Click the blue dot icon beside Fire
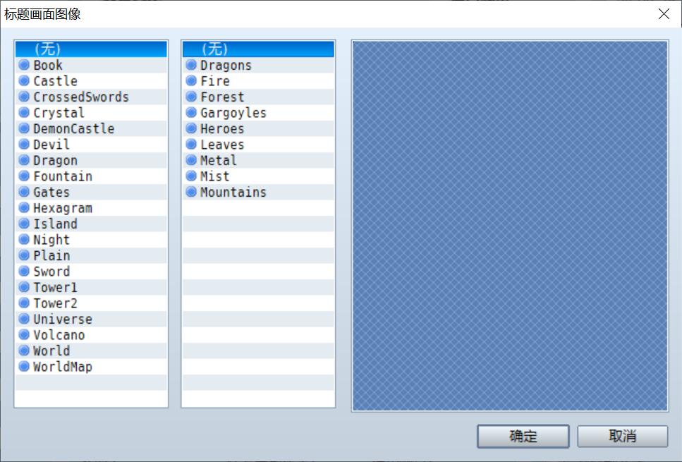This screenshot has height=462, width=682. click(191, 80)
